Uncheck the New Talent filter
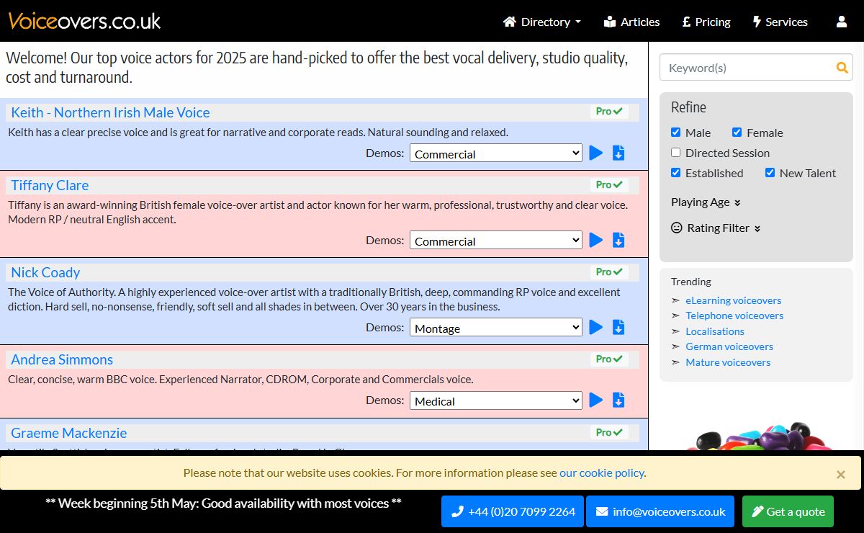 coord(770,173)
